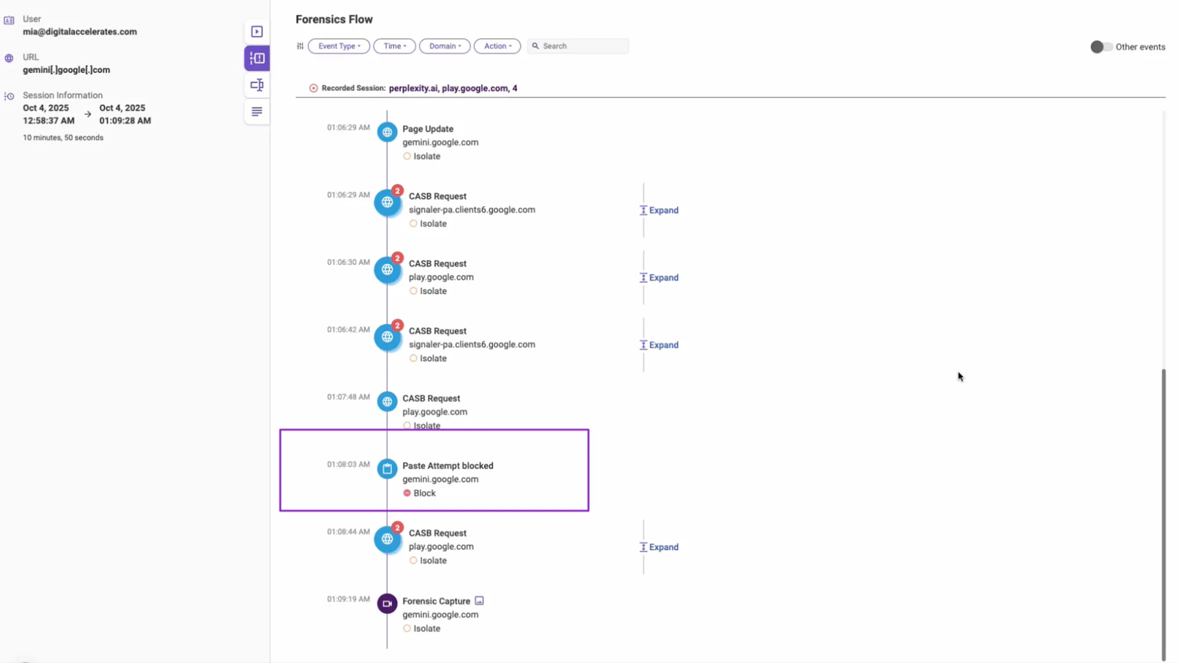Click the clipboard icon on Paste Attempt blocked

click(x=387, y=469)
